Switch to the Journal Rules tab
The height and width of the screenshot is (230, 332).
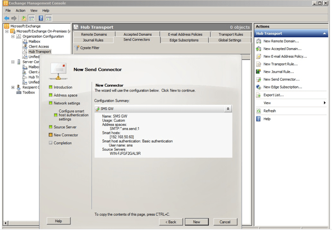93,40
